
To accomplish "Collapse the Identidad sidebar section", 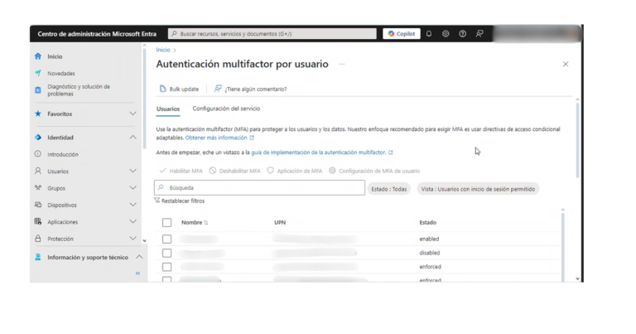I will click(x=132, y=138).
